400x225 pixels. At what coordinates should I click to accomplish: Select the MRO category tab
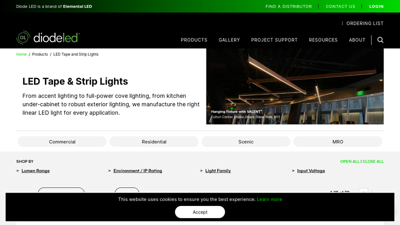pyautogui.click(x=338, y=141)
